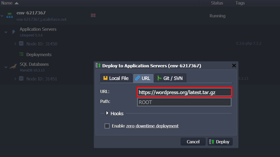
Task: Click the Node ID: 31451 container icon
Action: click(21, 79)
